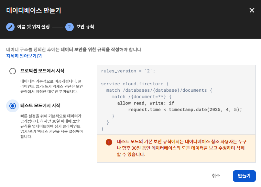Image resolution: width=261 pixels, height=187 pixels.
Task: Click the red warning exclamation icon
Action: click(x=109, y=142)
